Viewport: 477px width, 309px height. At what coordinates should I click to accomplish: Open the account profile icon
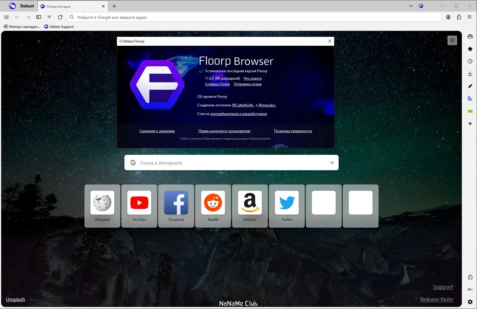[448, 17]
